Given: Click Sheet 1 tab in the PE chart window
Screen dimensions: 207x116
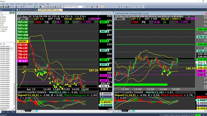Looking at the screenshot, I should tap(125, 111).
